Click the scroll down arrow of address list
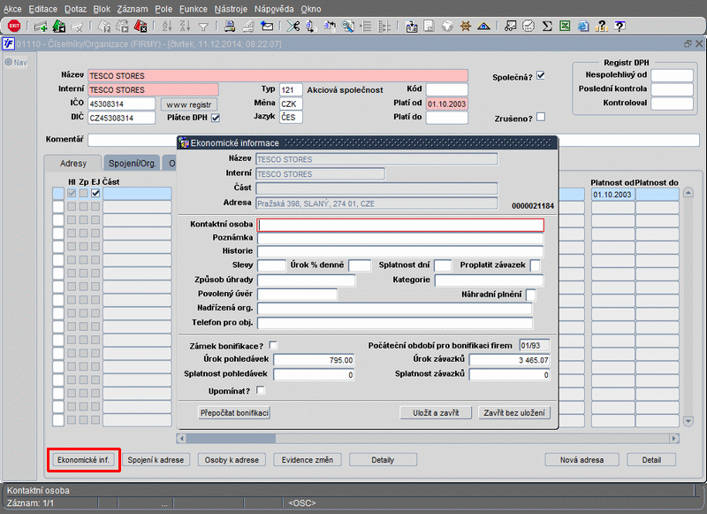Image resolution: width=707 pixels, height=514 pixels. pyautogui.click(x=688, y=421)
